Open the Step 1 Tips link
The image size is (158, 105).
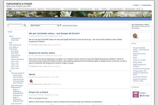(x=15, y=62)
